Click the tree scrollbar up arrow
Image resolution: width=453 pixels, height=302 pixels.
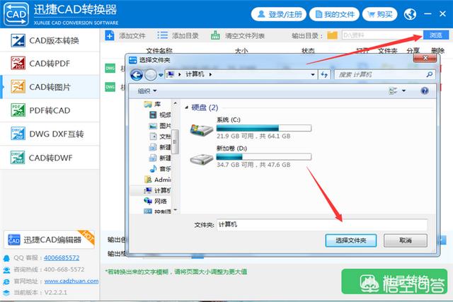click(x=175, y=103)
